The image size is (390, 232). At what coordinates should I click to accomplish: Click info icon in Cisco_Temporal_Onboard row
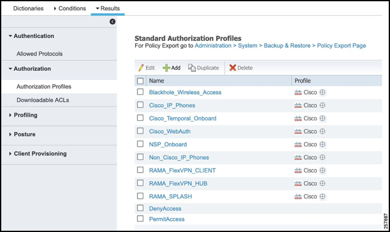click(322, 119)
